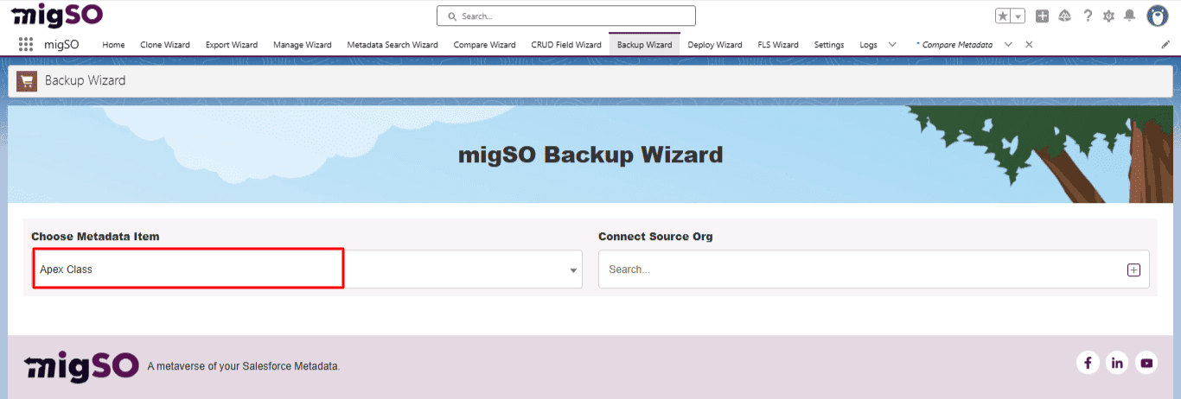Open the migSO YouTube channel icon
The height and width of the screenshot is (399, 1181).
click(1146, 363)
